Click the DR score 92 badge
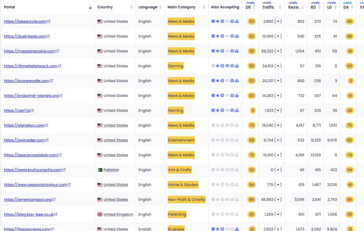 pos(252,66)
